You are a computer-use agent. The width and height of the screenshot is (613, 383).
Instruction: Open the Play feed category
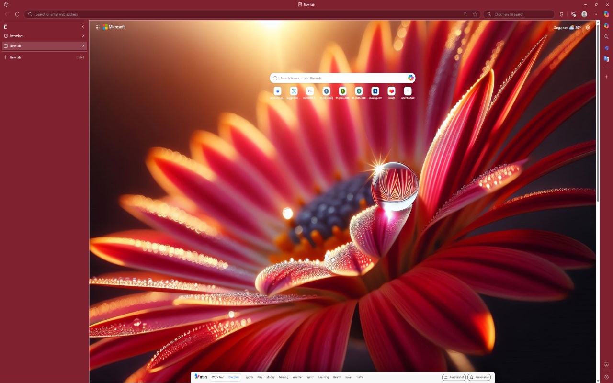pyautogui.click(x=260, y=377)
